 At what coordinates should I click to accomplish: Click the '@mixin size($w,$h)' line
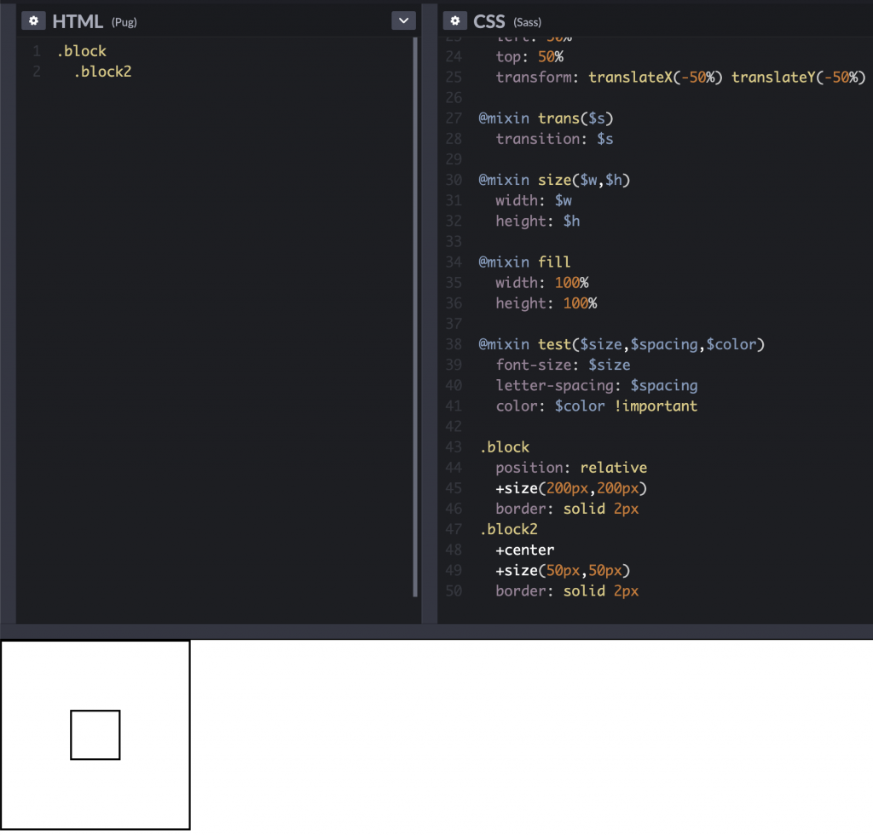pos(554,180)
